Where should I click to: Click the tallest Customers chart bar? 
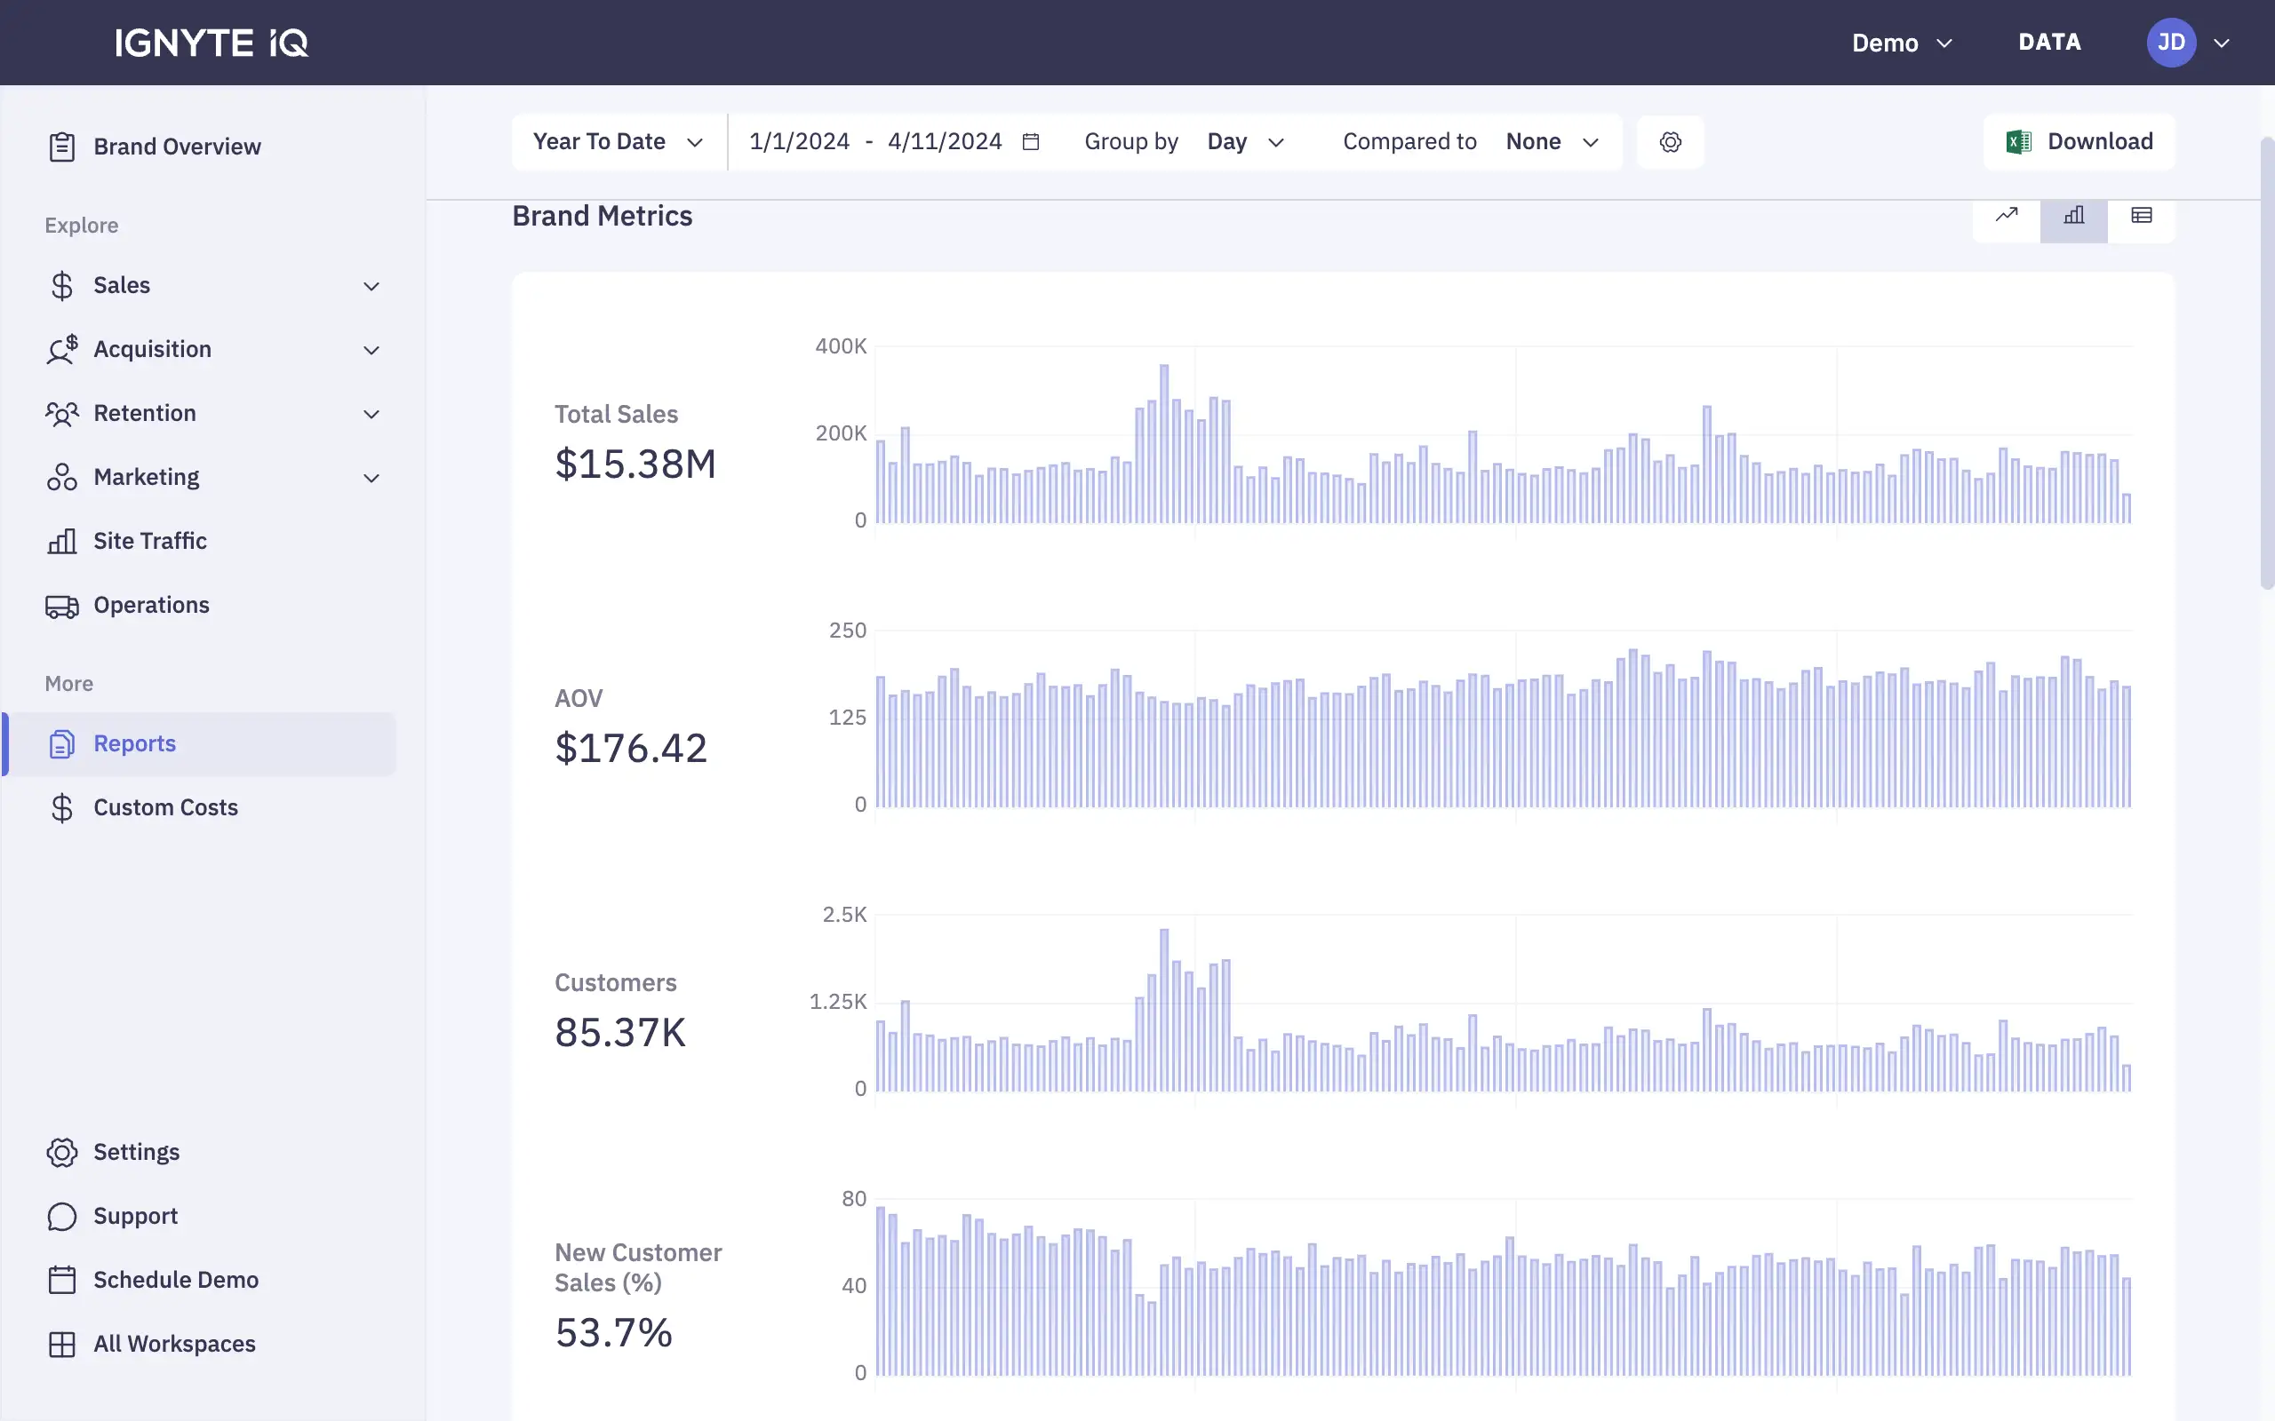pos(1165,1011)
